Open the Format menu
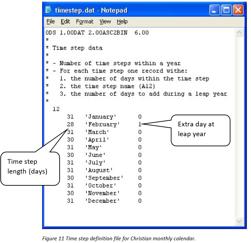 tap(85, 22)
